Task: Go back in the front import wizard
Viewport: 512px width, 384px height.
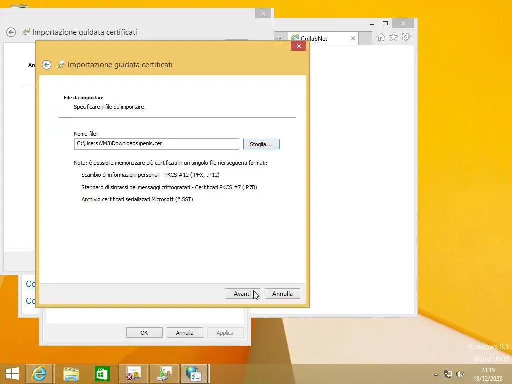Action: [46, 65]
